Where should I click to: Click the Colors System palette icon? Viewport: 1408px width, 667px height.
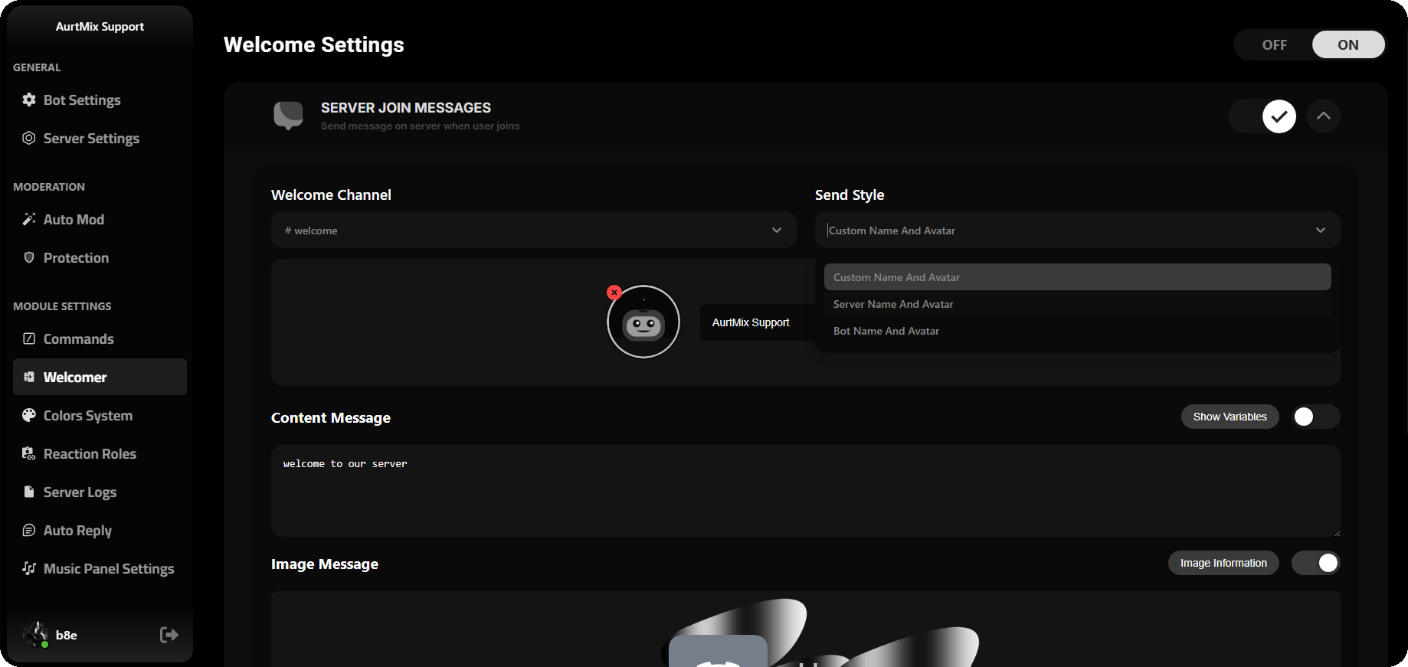point(29,415)
